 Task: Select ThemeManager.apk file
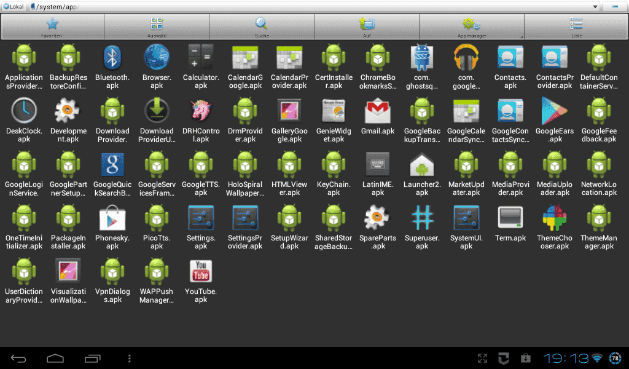599,218
